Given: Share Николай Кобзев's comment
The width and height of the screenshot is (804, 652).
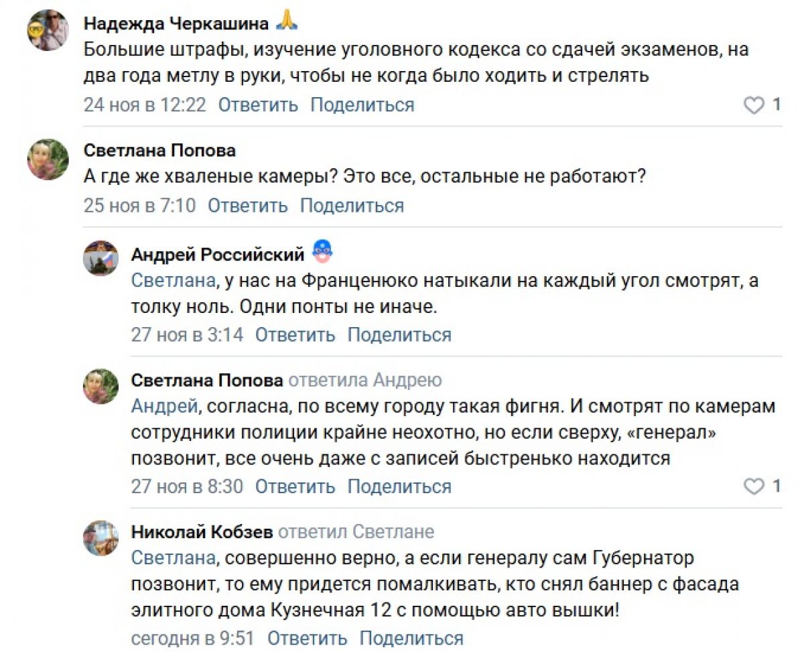Looking at the screenshot, I should point(411,639).
